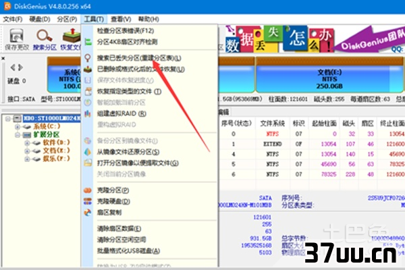Select partition row 0 with red NTFS
The height and width of the screenshot is (270, 405).
(x=312, y=134)
